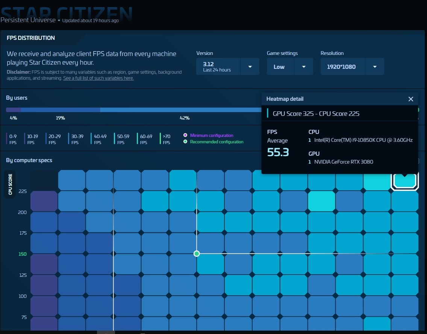Open the Resolution 1920*1080 dropdown
This screenshot has height=334, width=427.
pyautogui.click(x=374, y=67)
